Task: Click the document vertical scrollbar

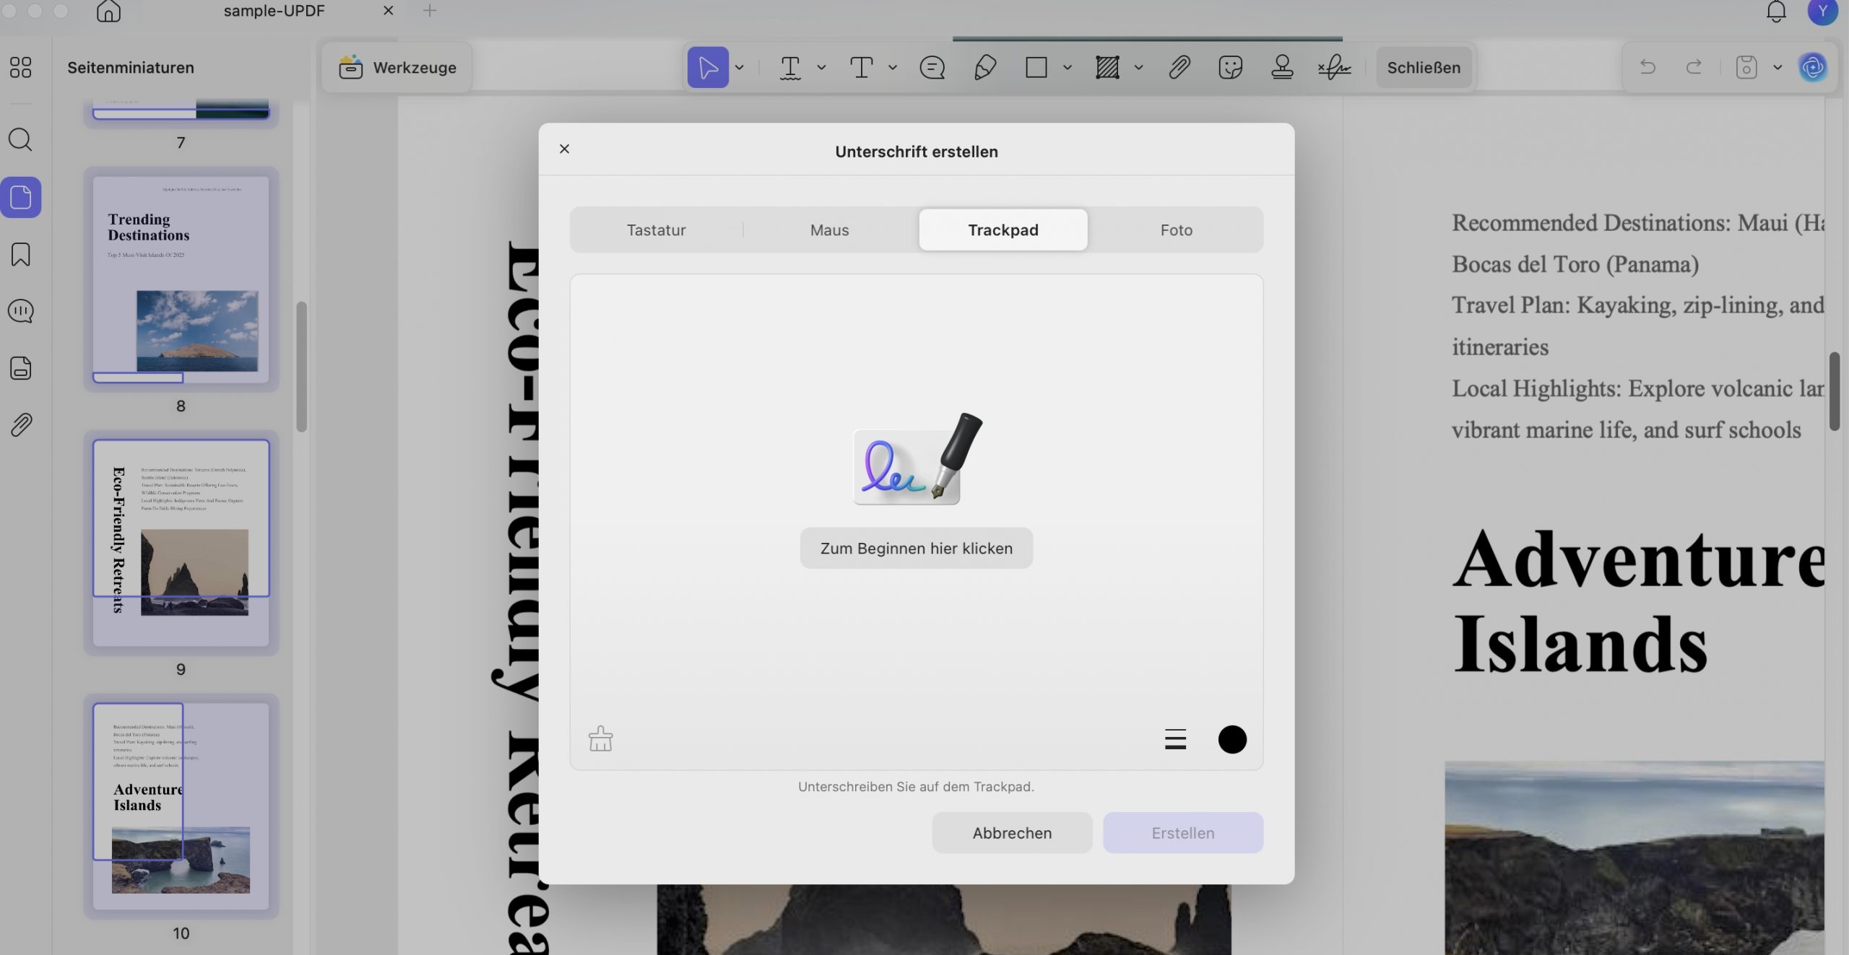Action: [x=1835, y=391]
